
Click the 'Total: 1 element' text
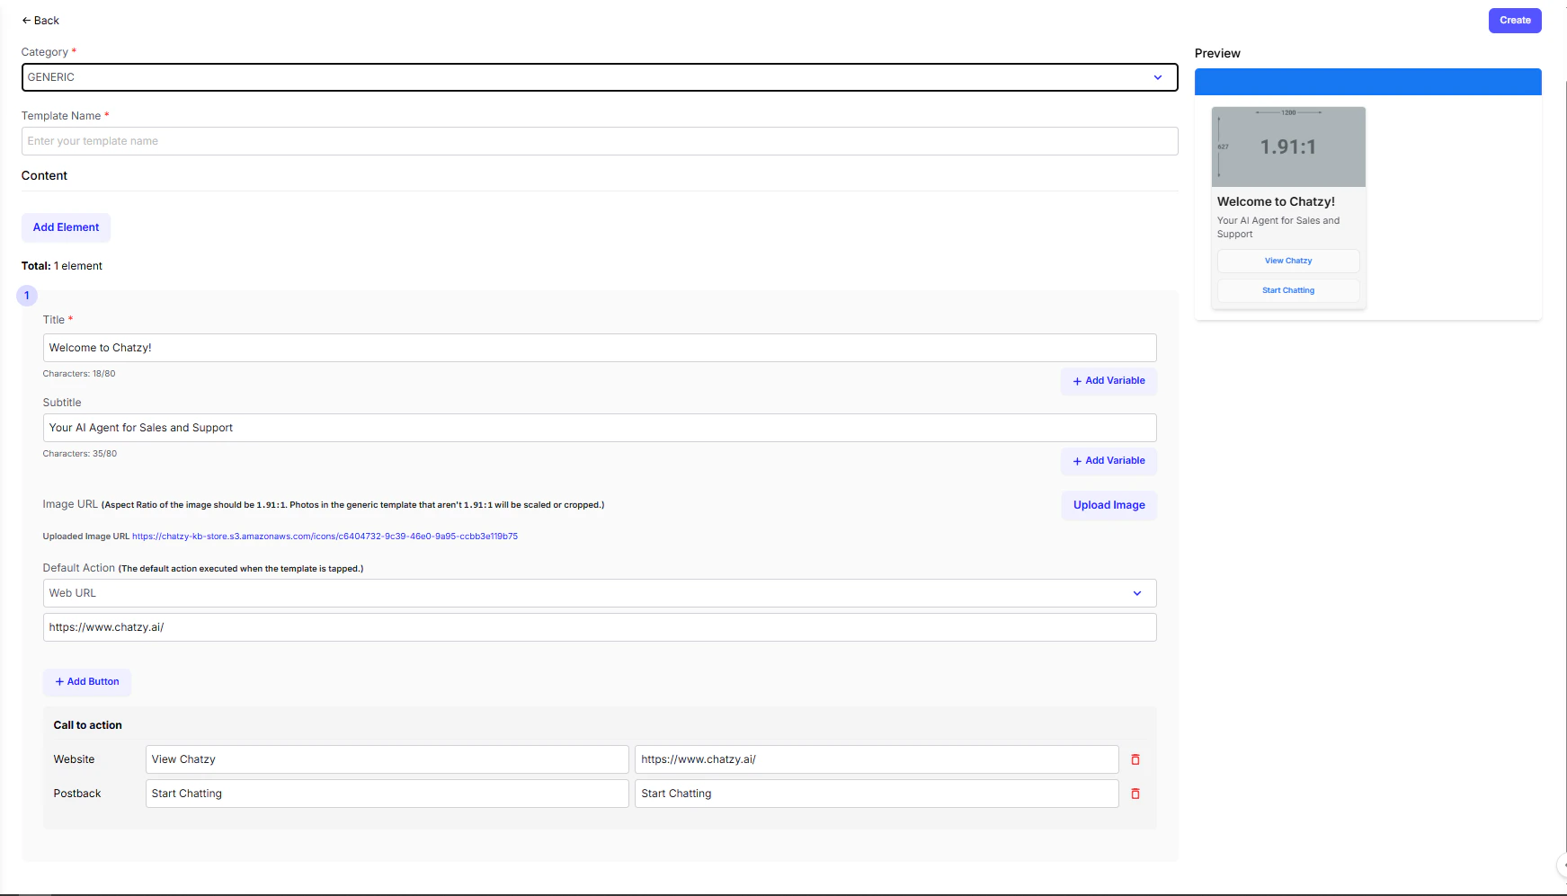tap(62, 266)
